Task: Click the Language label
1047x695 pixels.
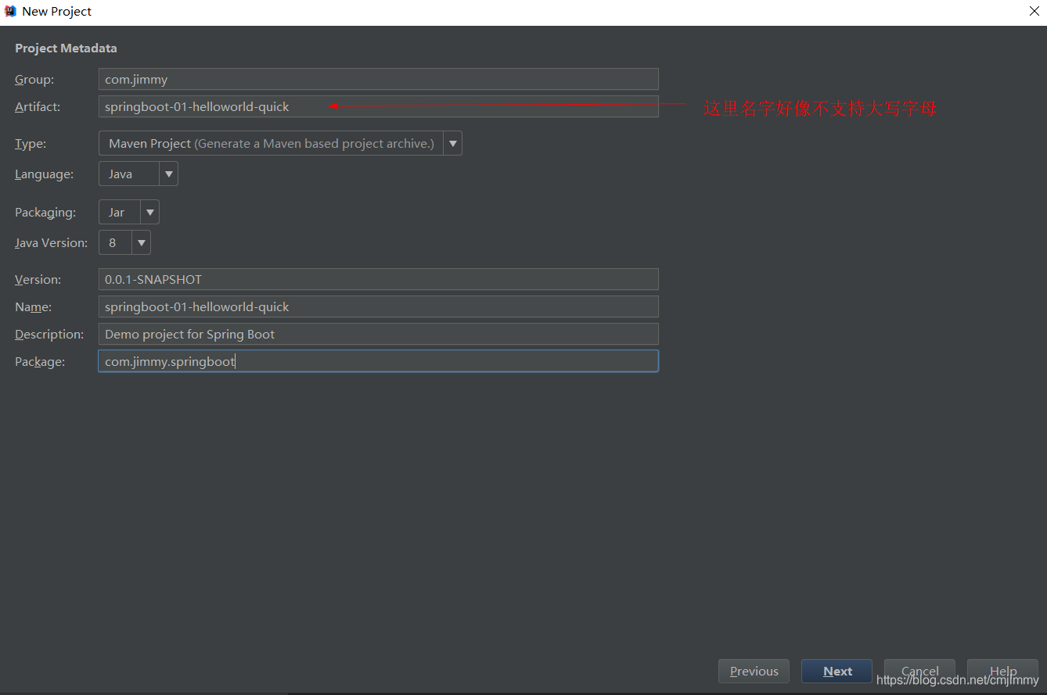Action: pyautogui.click(x=44, y=174)
